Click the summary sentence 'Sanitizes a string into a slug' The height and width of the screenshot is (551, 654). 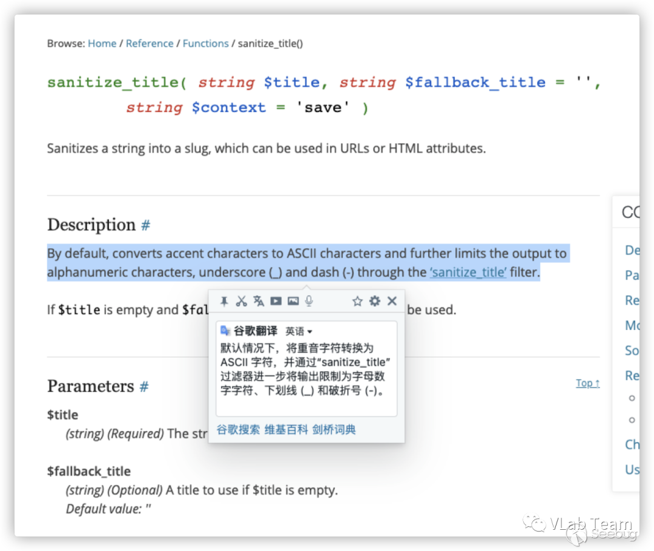pyautogui.click(x=266, y=148)
